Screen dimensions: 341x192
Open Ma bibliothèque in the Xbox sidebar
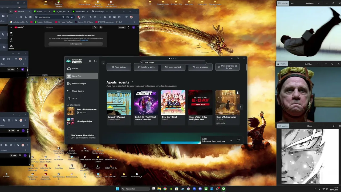82,83
